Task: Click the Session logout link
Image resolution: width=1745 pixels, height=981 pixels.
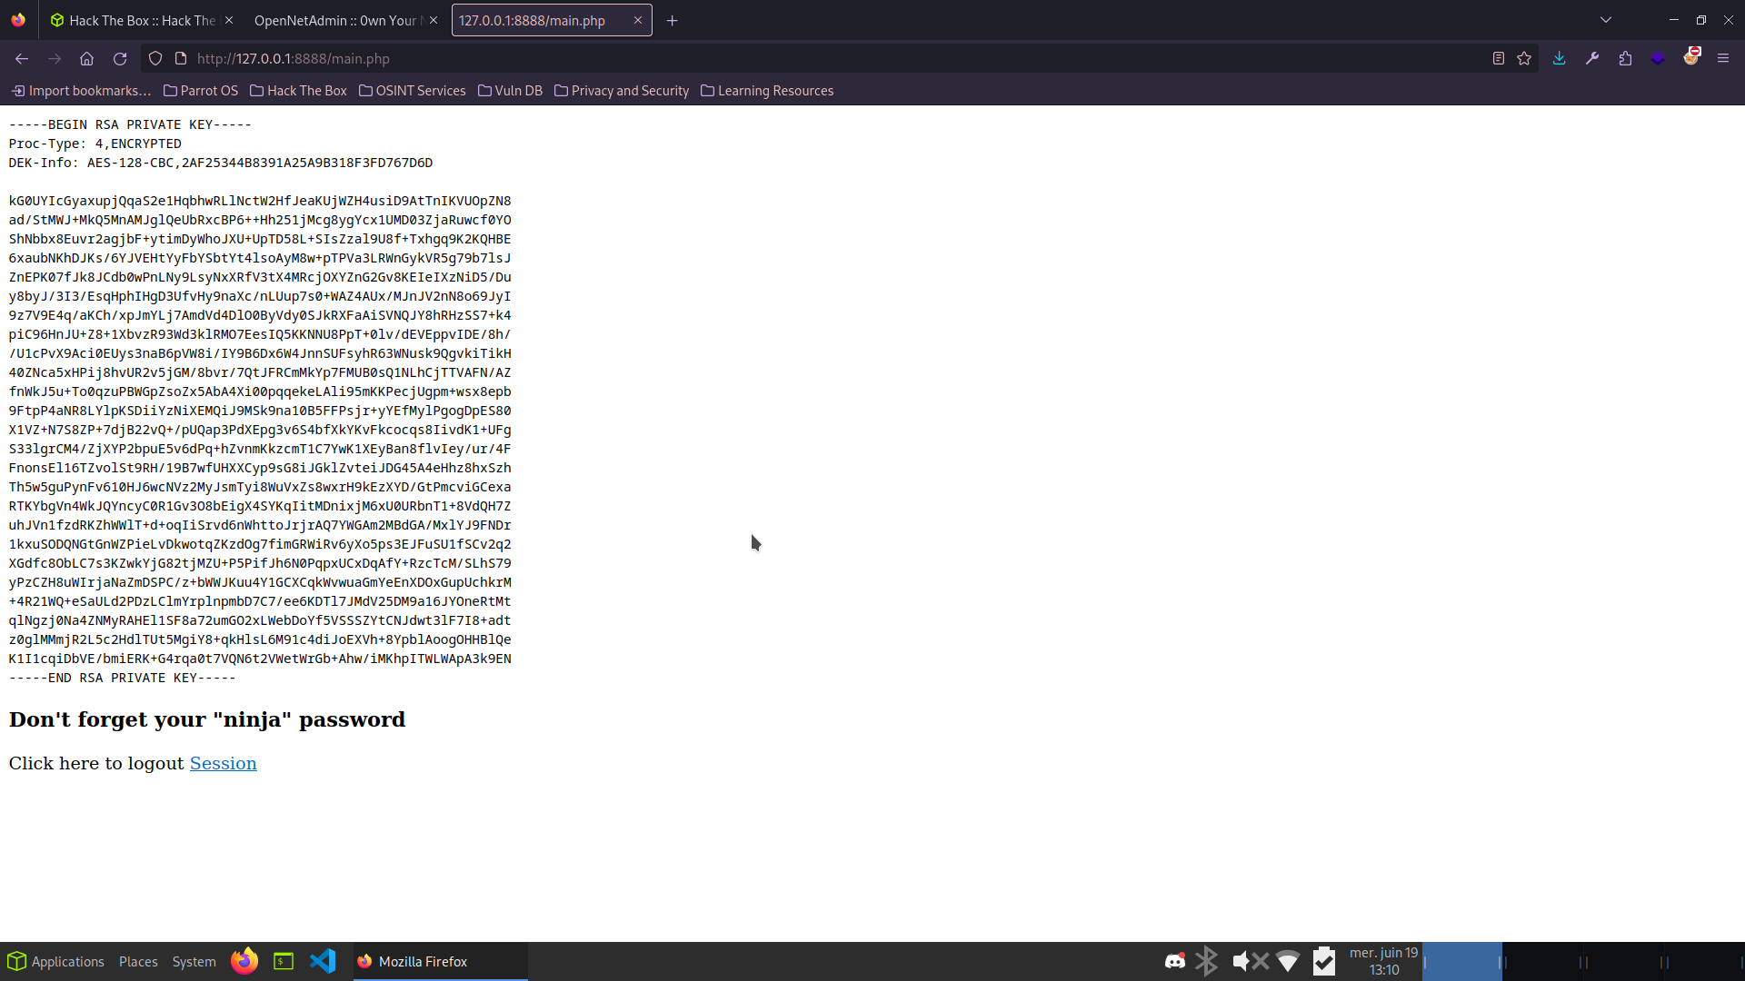Action: [x=223, y=764]
